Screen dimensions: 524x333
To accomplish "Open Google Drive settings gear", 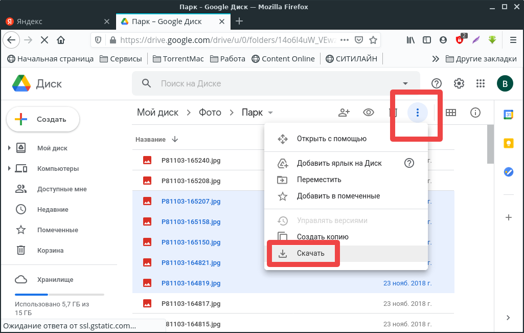I will pos(459,83).
